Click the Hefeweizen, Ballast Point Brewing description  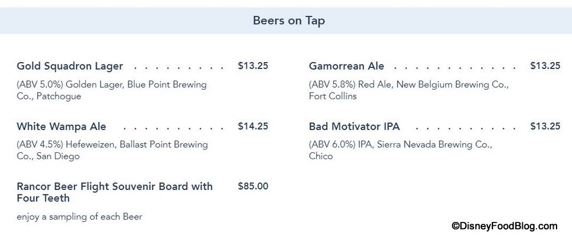112,145
